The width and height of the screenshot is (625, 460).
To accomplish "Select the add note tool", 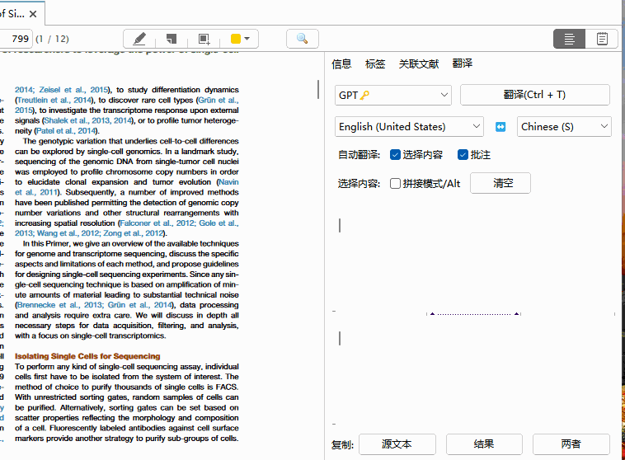I will point(172,39).
